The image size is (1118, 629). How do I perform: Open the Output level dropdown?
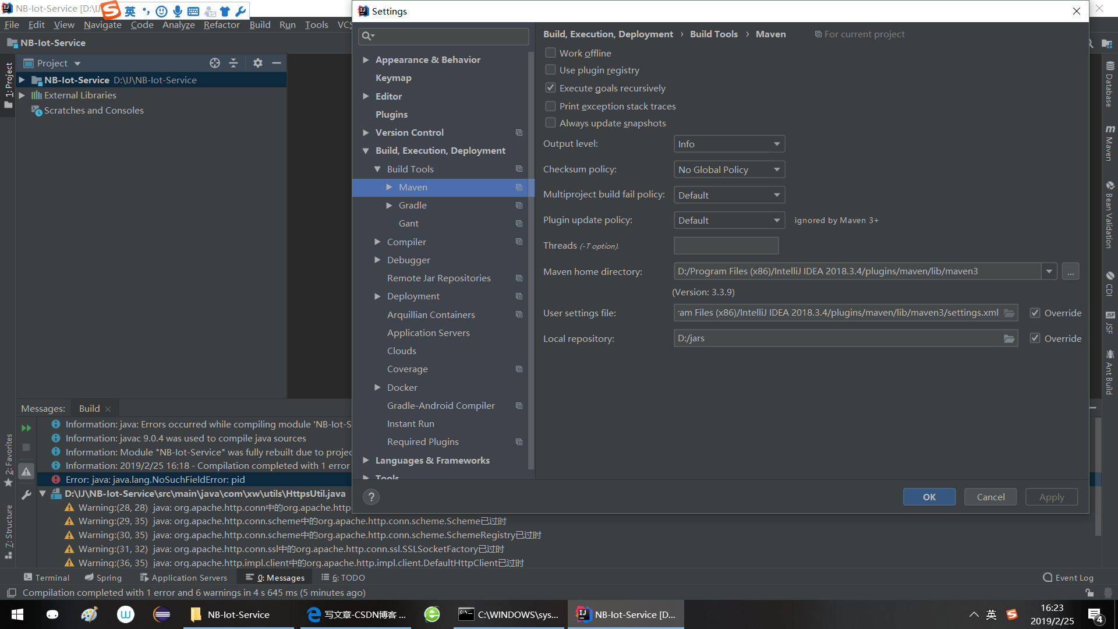[728, 144]
